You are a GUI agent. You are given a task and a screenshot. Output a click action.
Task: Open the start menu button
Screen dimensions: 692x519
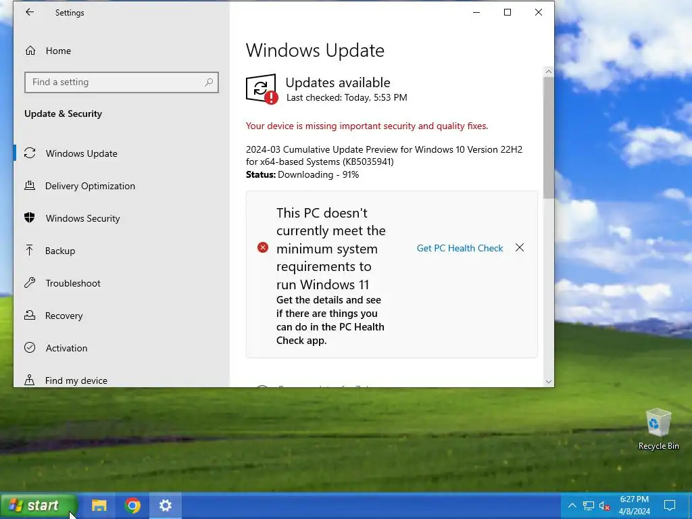pyautogui.click(x=39, y=505)
